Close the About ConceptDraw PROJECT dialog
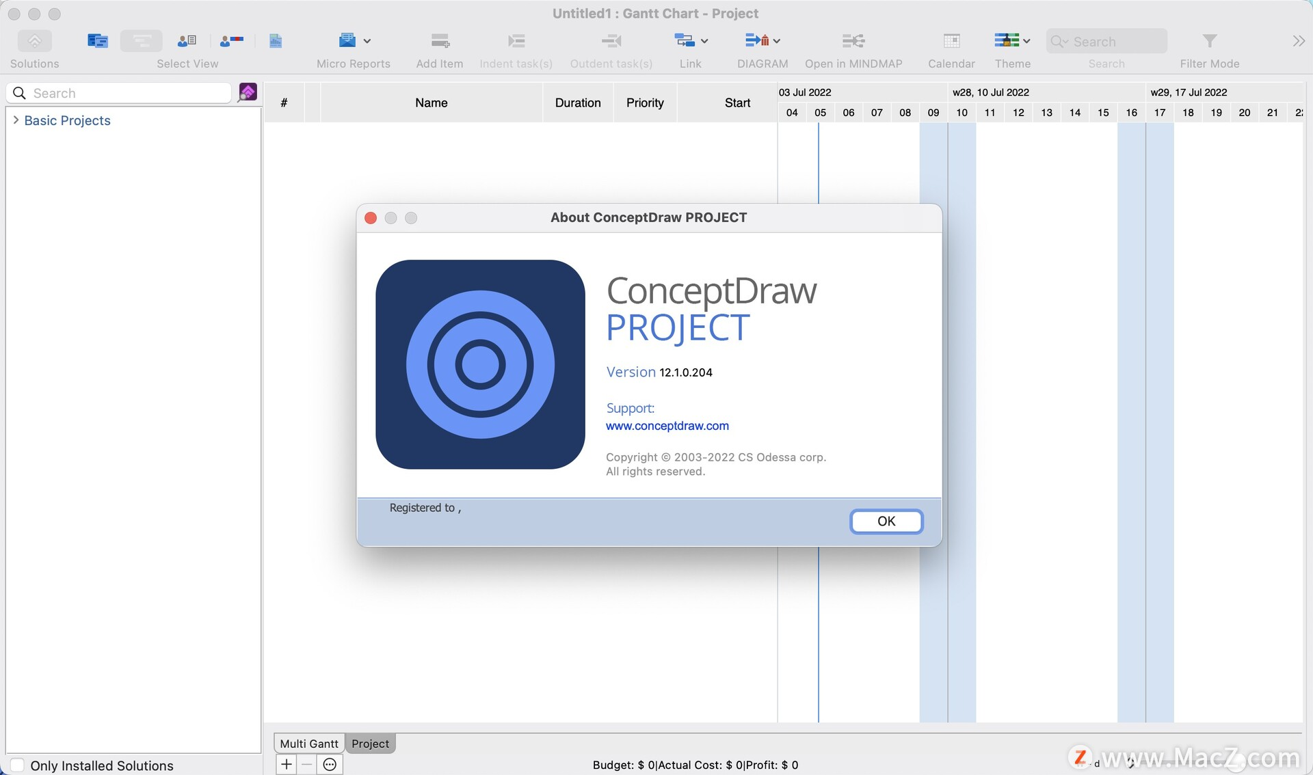The image size is (1313, 775). pyautogui.click(x=371, y=218)
